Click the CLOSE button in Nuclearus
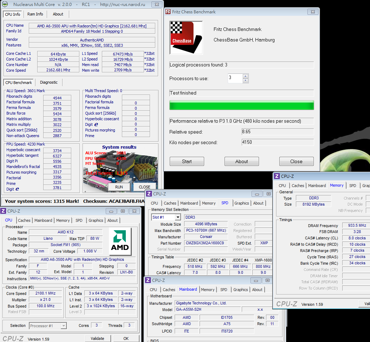Image resolution: width=370 pixels, height=342 pixels. point(145,187)
